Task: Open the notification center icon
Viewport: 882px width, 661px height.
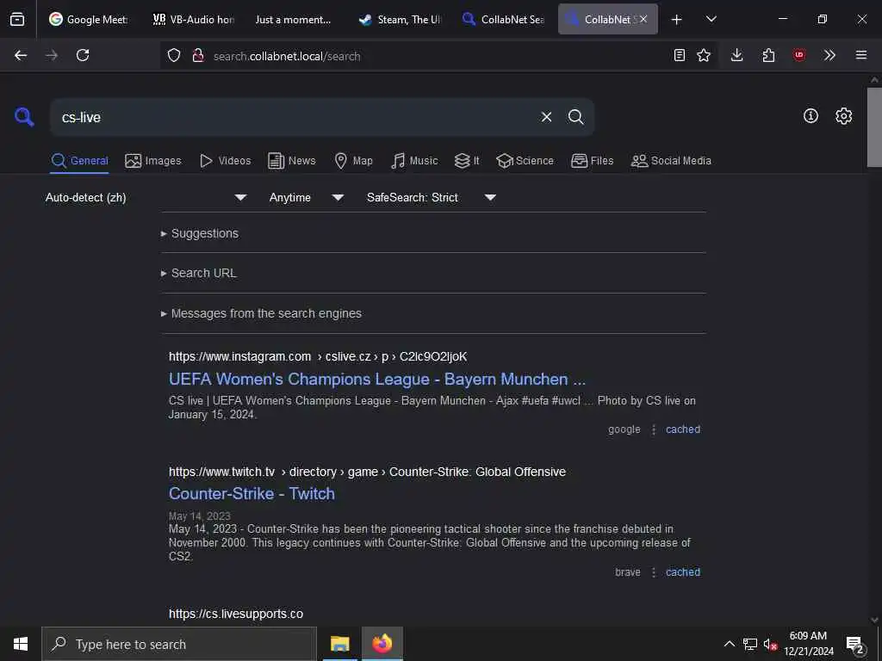Action: (855, 645)
